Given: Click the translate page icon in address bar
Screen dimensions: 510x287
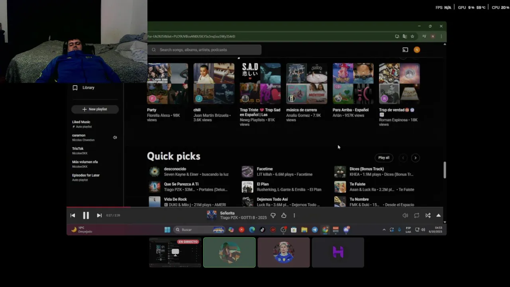Looking at the screenshot, I should pos(405,36).
